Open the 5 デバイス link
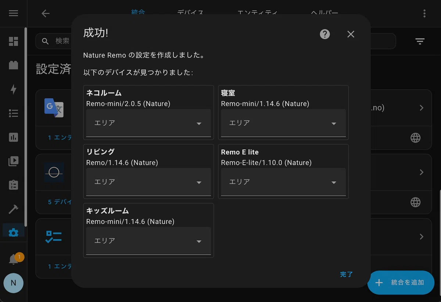 point(60,202)
